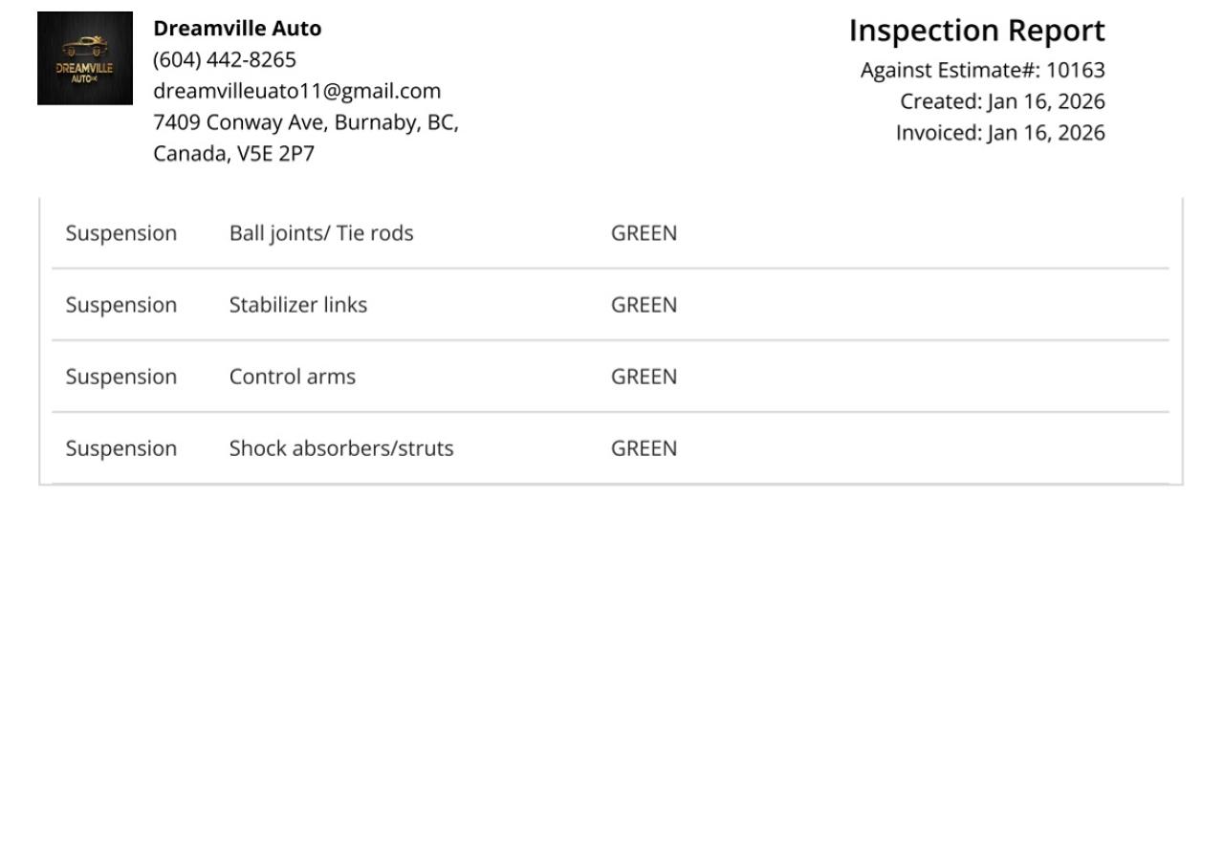Click the phone number (604) 442-8265
The image size is (1224, 866).
point(225,60)
